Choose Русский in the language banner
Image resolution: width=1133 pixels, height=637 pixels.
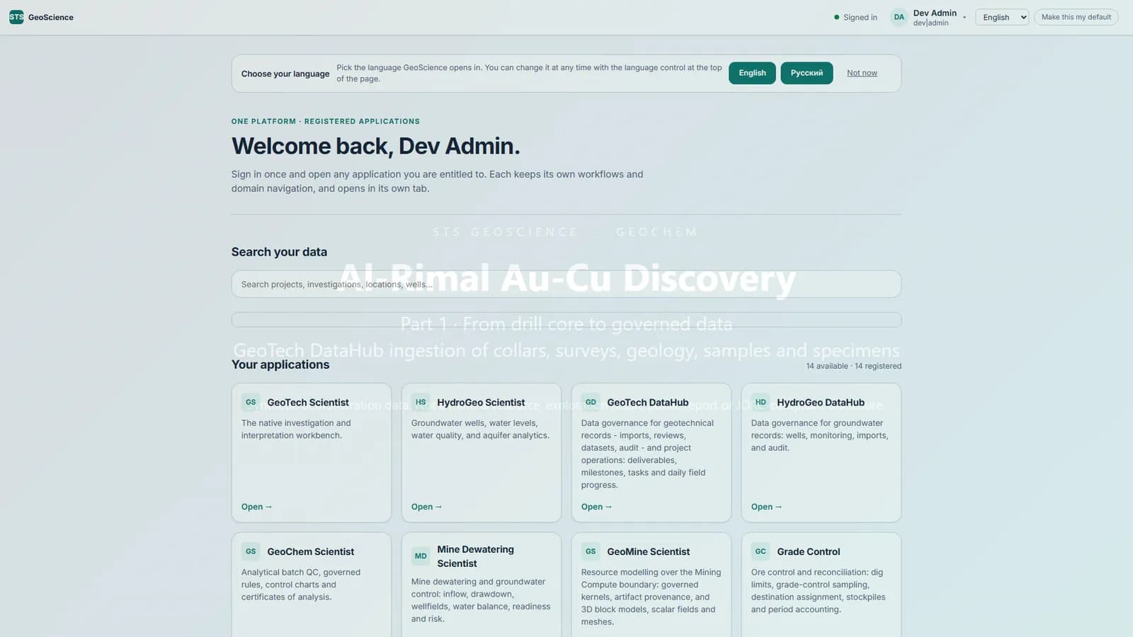[x=807, y=73]
